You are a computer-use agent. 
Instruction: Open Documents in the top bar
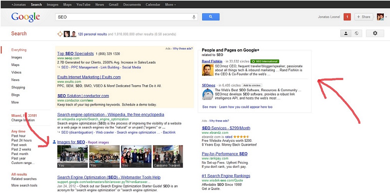tap(132, 5)
